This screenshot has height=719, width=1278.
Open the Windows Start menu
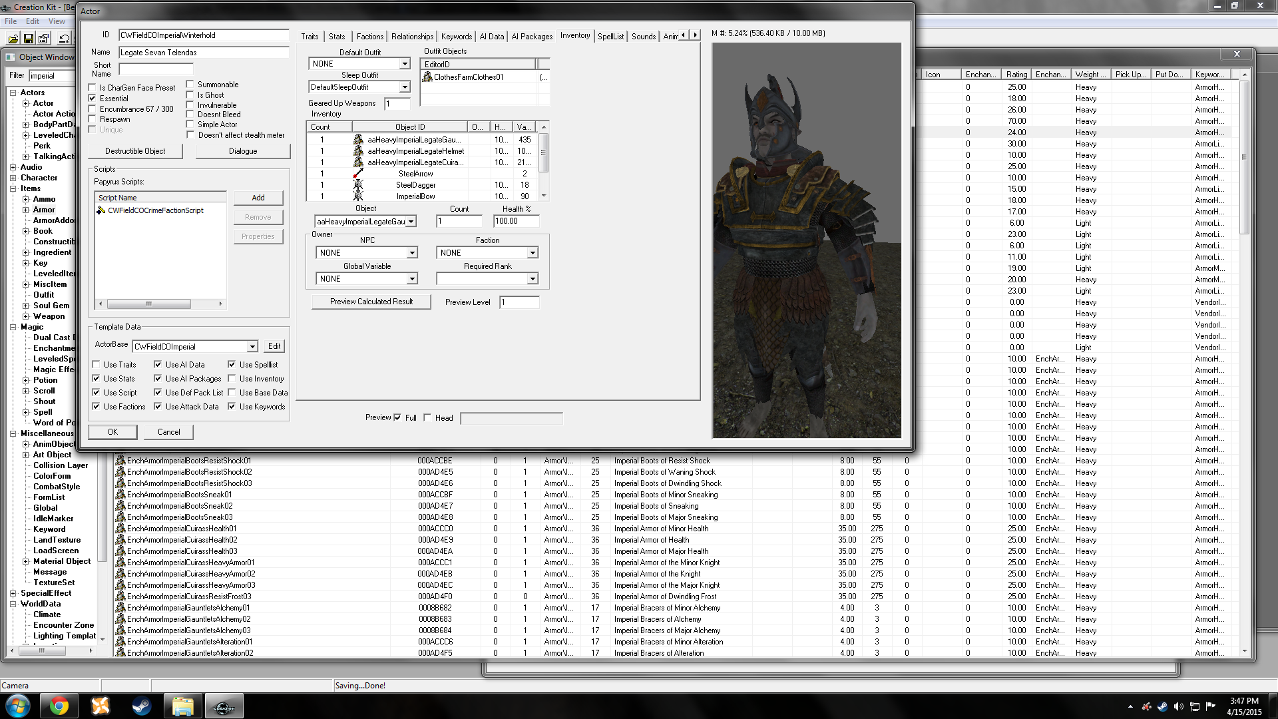[x=17, y=706]
